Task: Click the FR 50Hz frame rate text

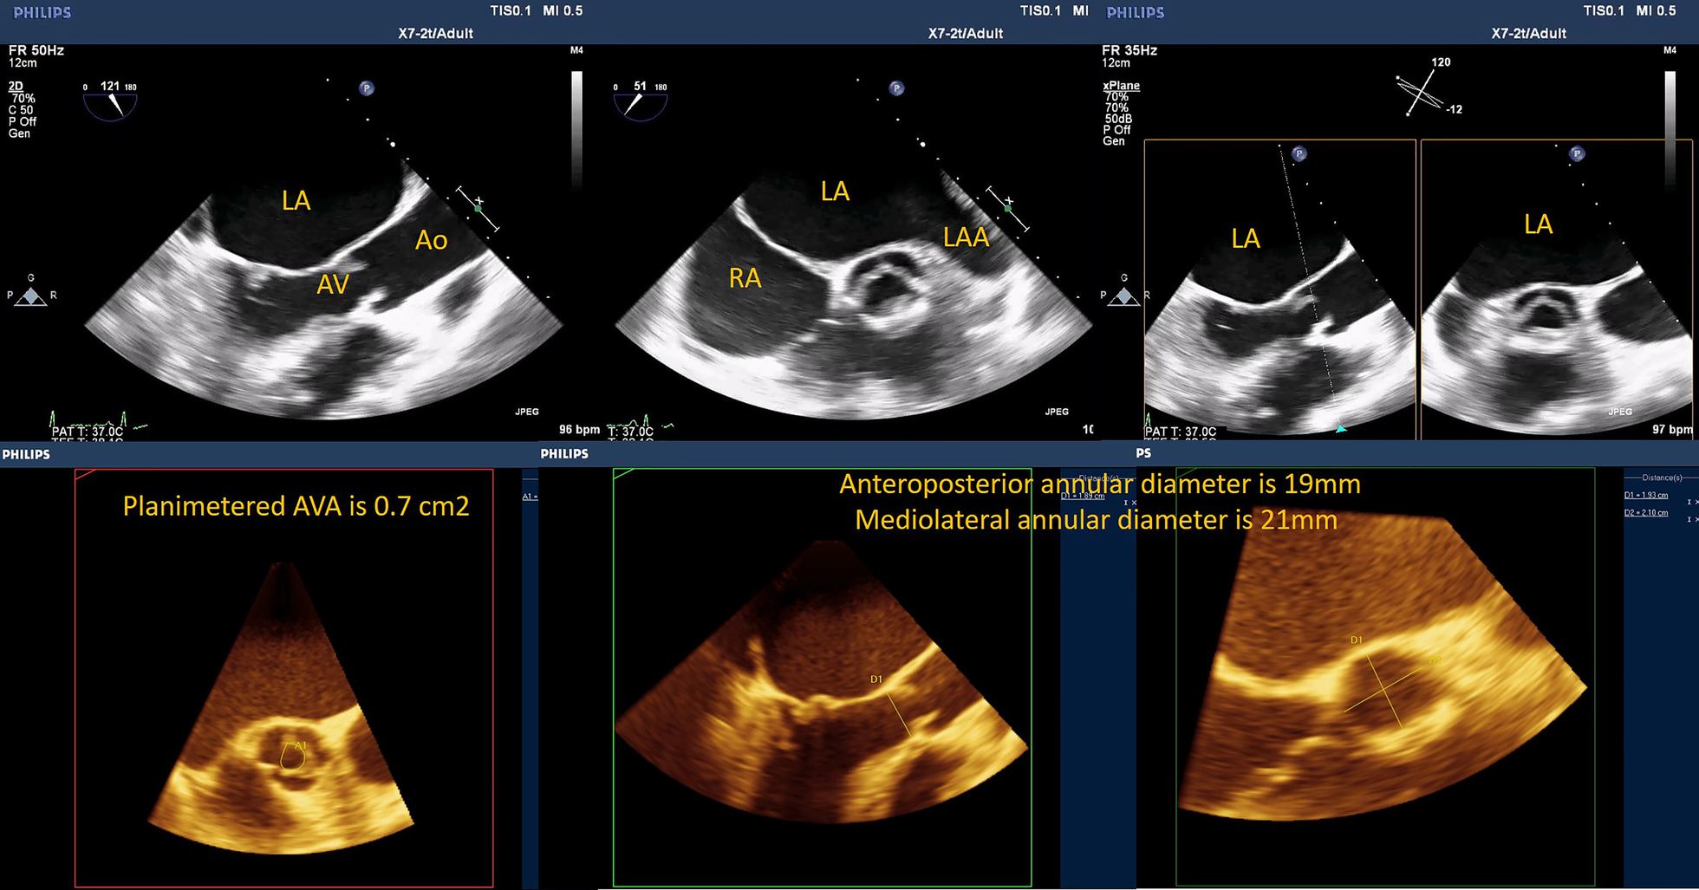Action: [36, 50]
